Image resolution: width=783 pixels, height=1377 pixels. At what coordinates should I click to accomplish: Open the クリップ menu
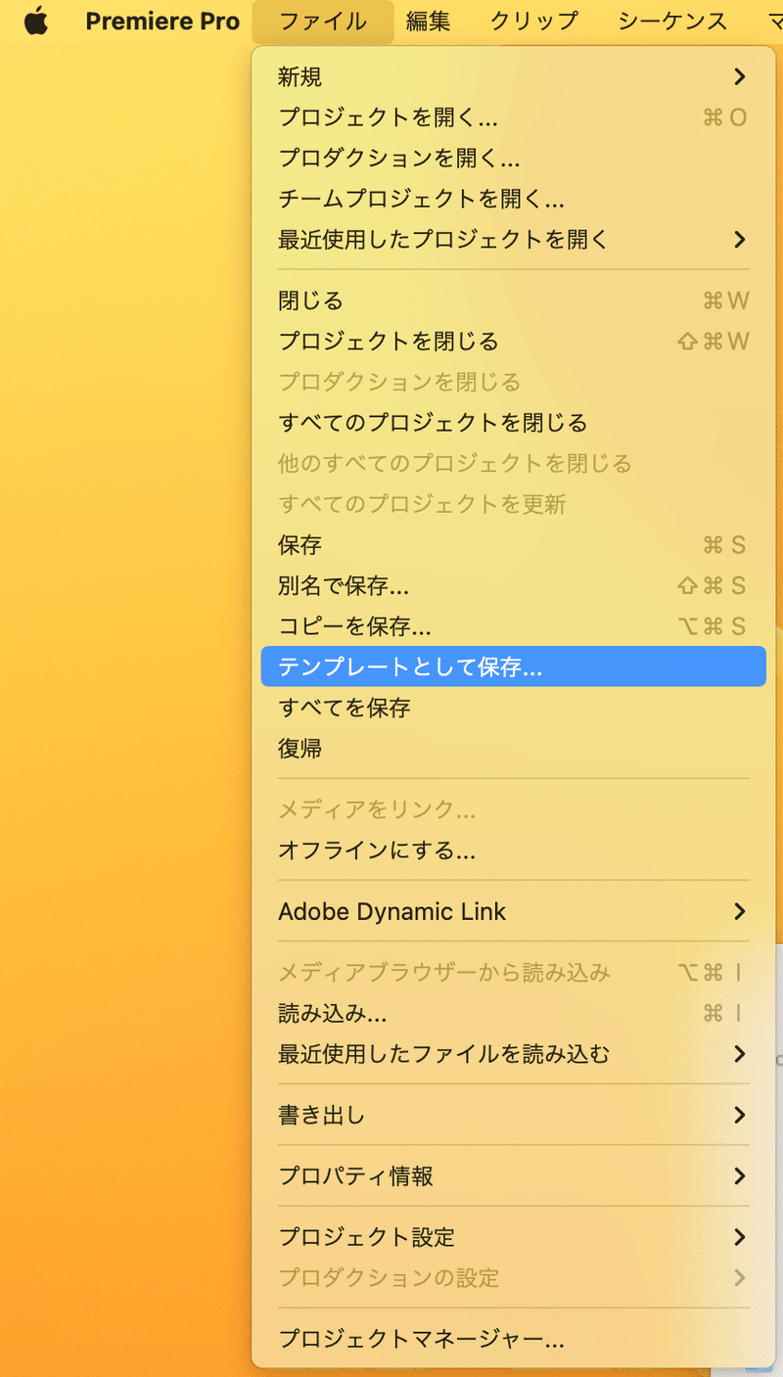pyautogui.click(x=534, y=21)
